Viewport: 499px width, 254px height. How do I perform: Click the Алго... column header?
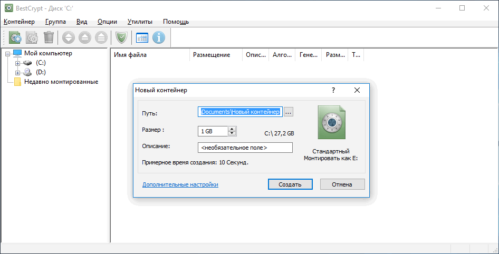point(282,55)
